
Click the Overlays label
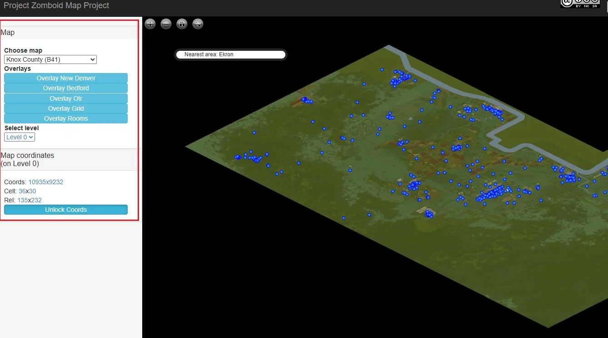18,69
